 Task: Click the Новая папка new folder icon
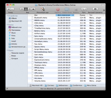point(67,9)
